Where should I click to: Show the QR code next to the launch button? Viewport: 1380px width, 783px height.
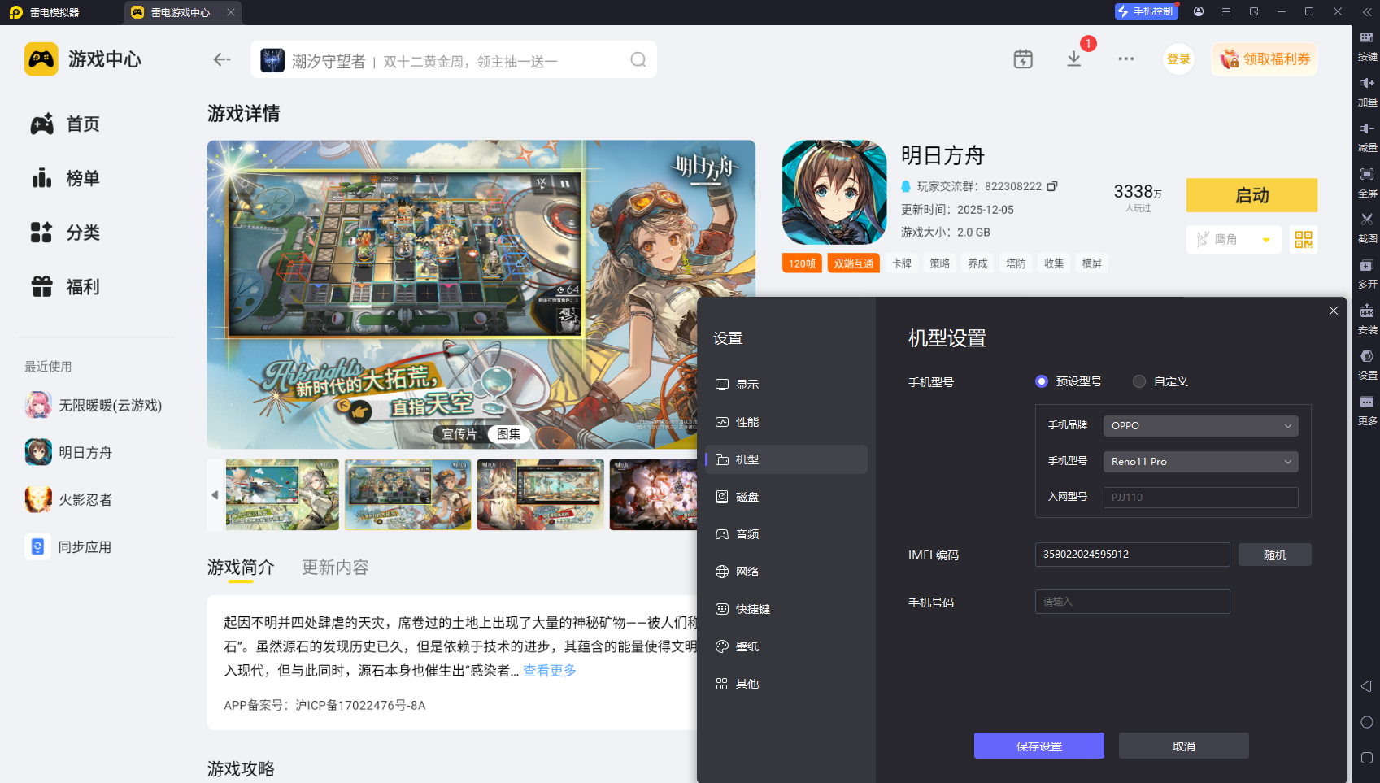click(x=1303, y=239)
